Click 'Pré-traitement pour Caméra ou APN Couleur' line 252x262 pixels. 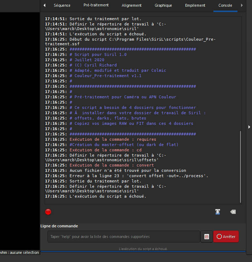coord(110,97)
